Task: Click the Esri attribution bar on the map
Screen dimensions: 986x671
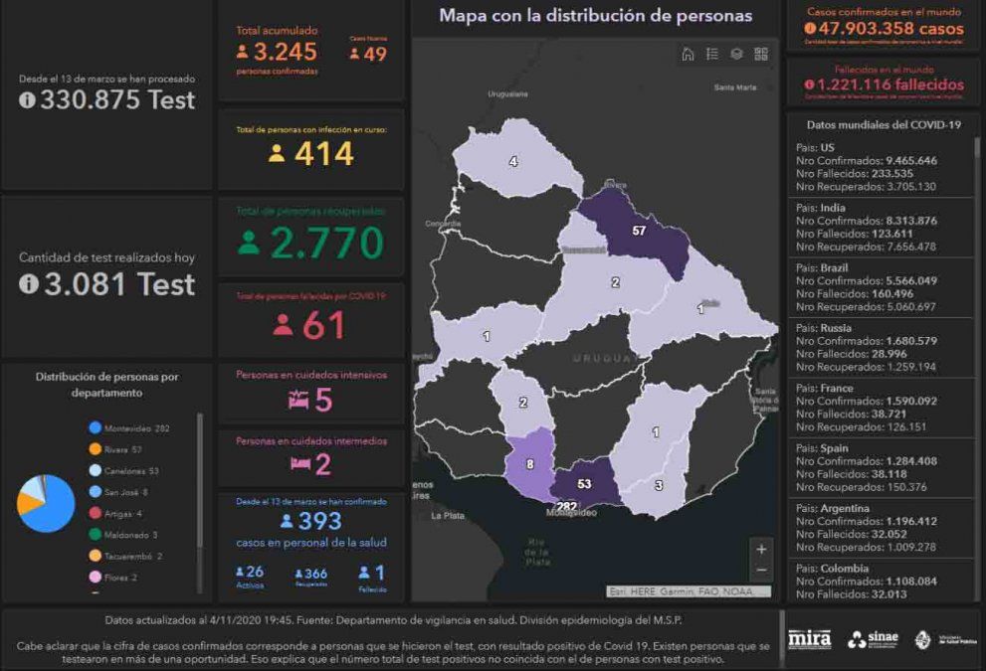Action: pos(689,591)
